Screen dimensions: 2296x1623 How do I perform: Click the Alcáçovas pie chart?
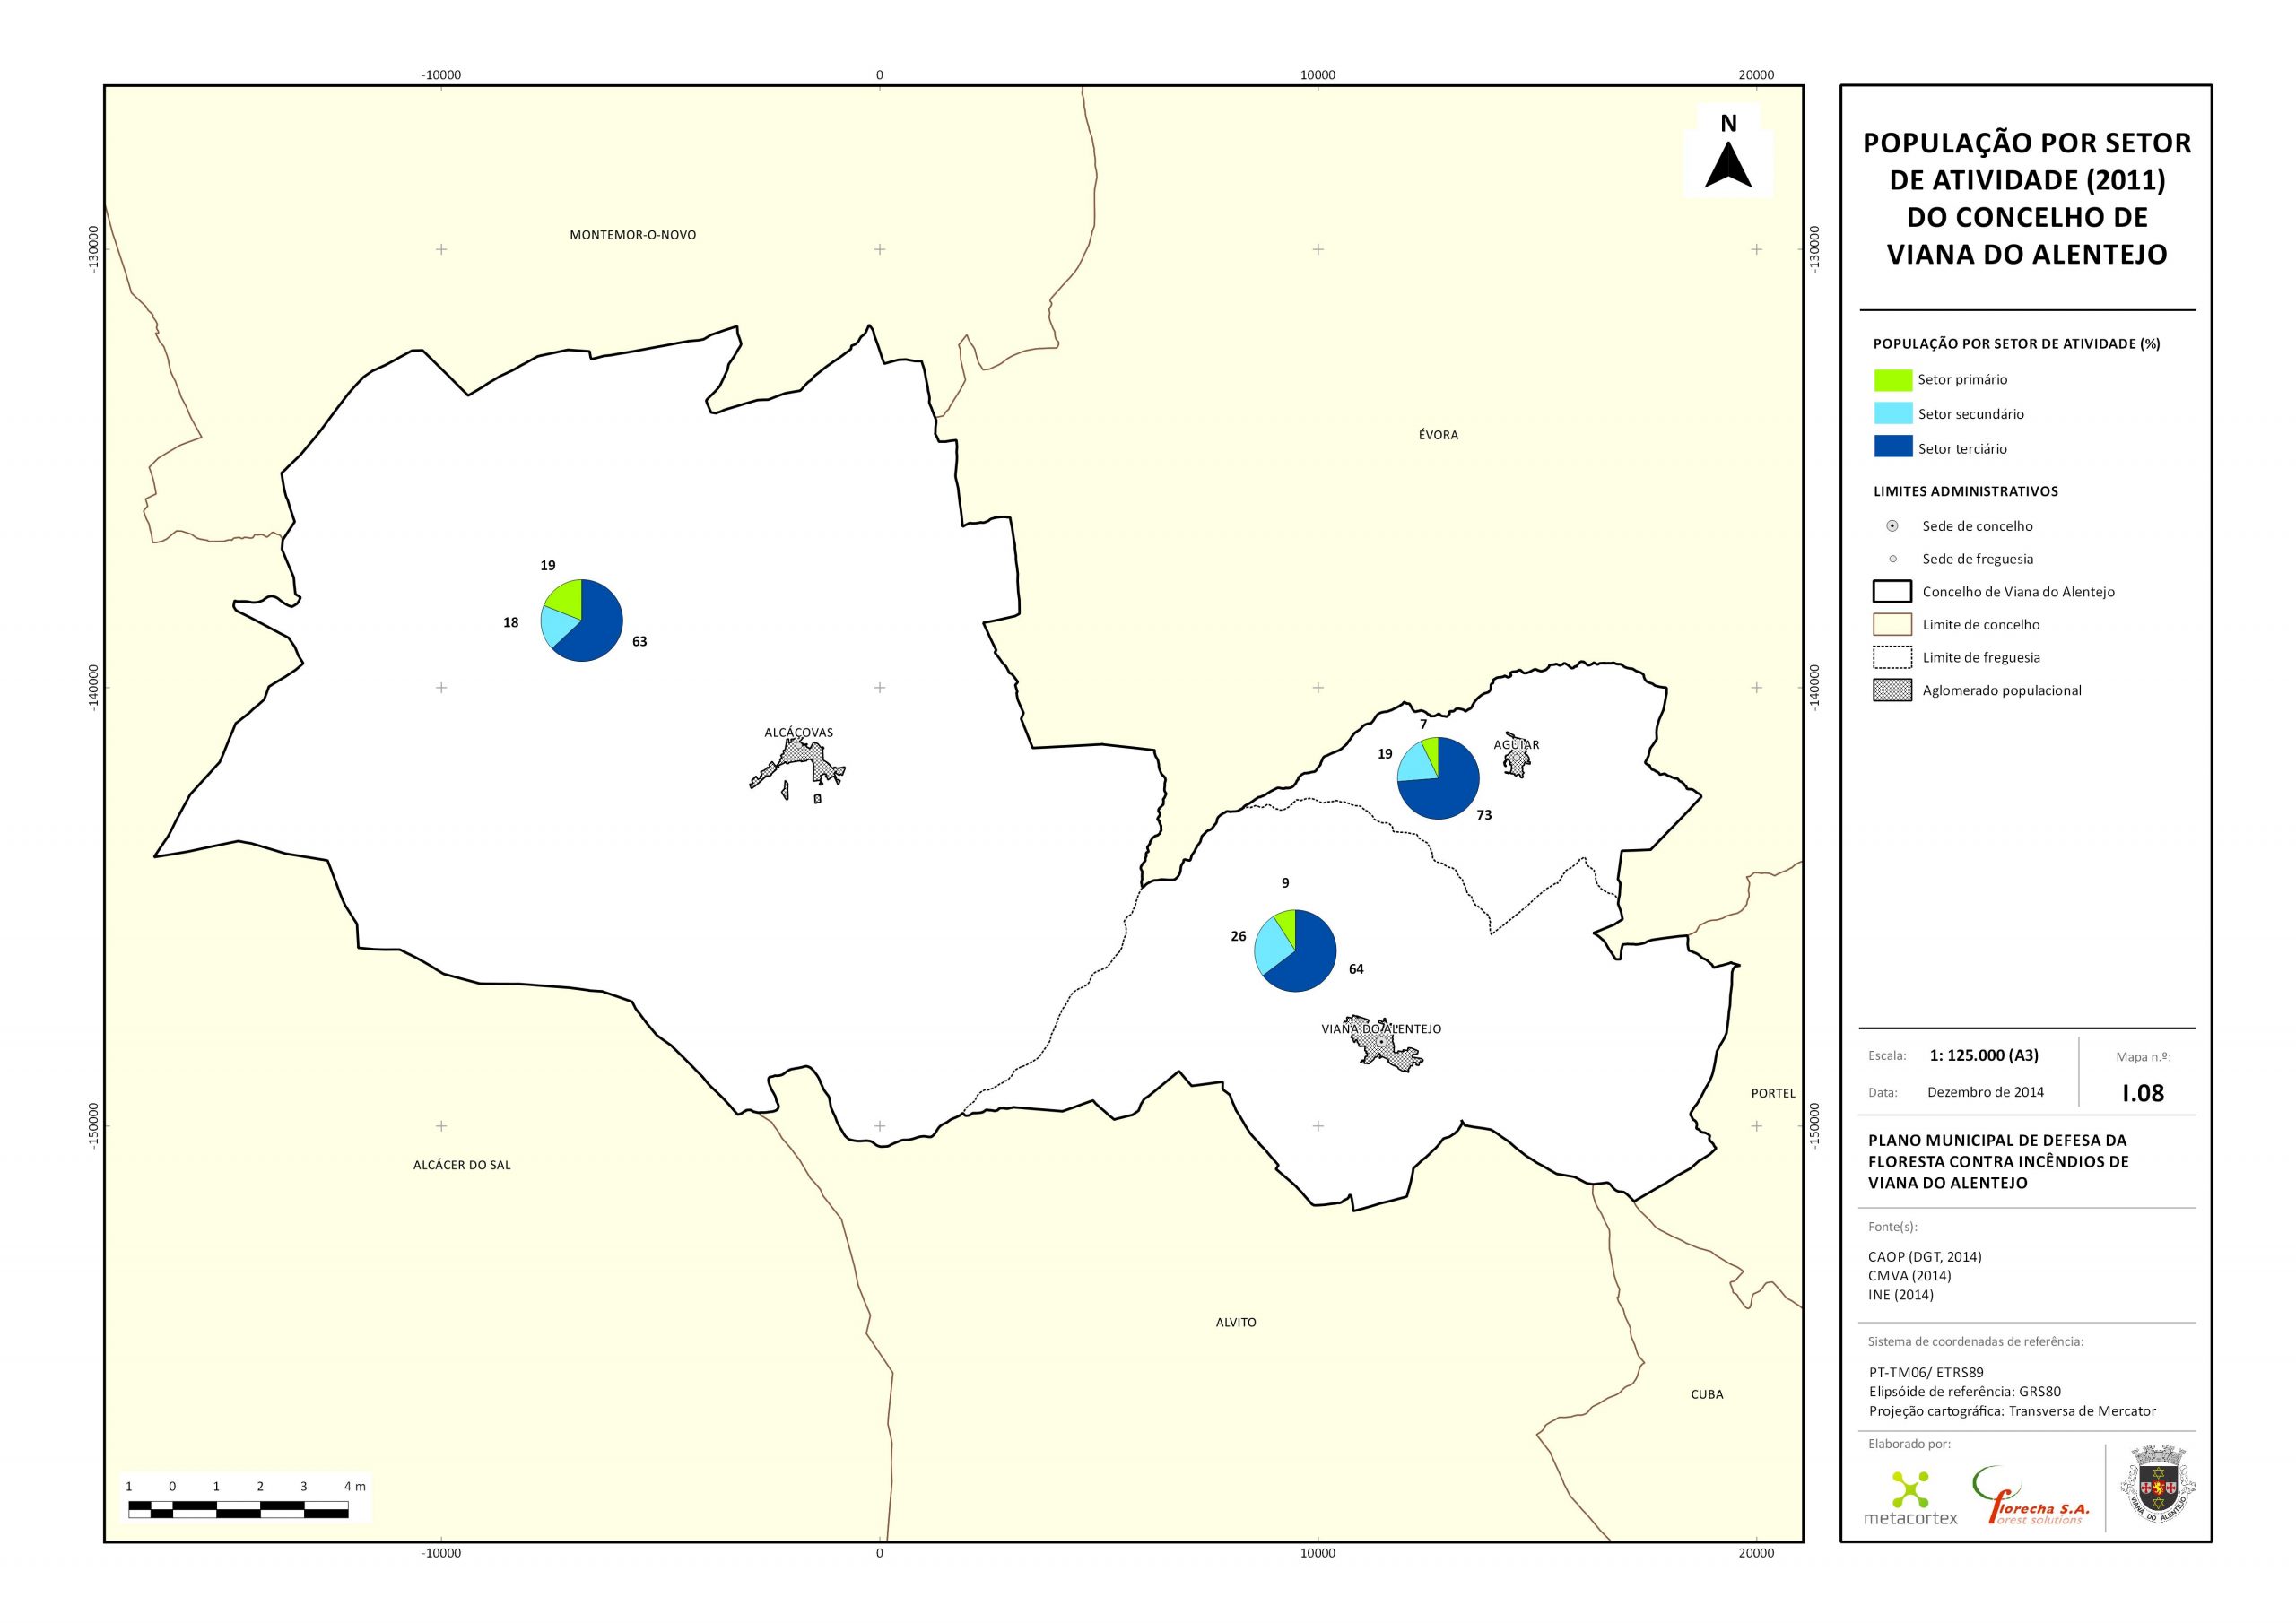pos(581,620)
